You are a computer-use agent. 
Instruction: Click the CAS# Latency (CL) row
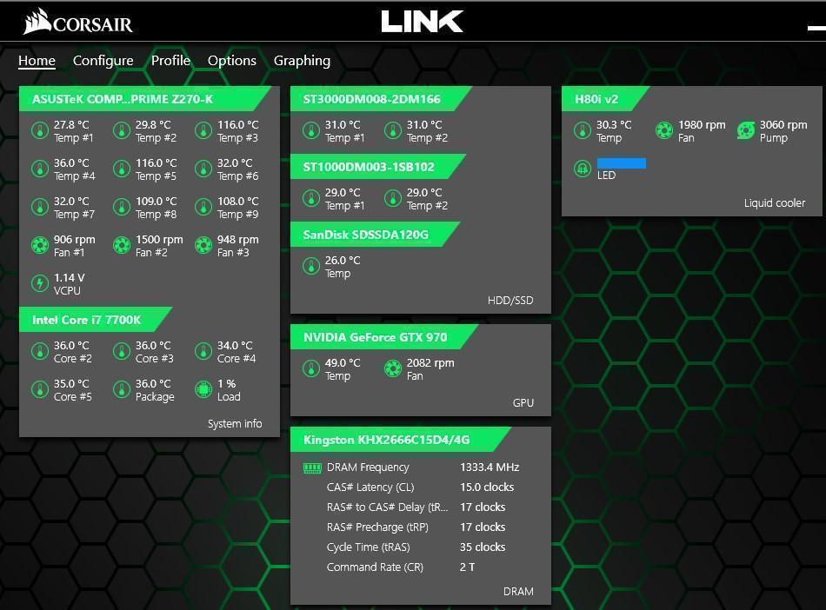(420, 487)
